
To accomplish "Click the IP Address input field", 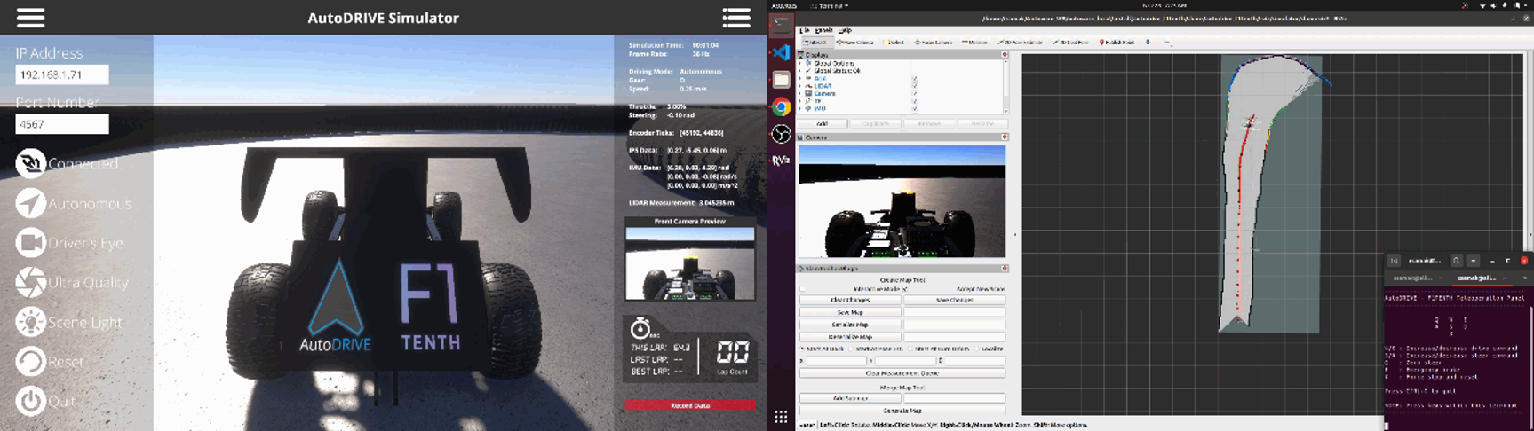I will tap(62, 75).
